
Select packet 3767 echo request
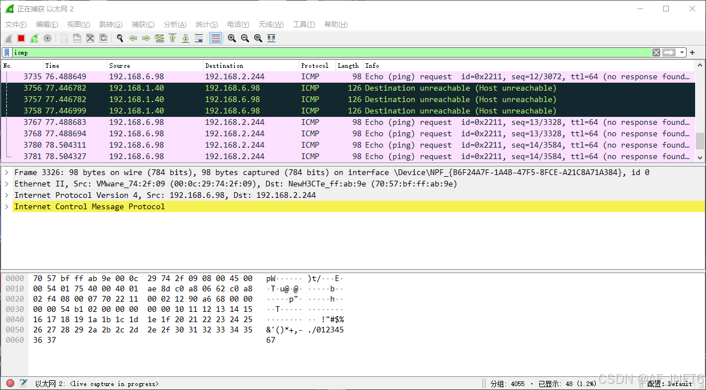coord(348,122)
